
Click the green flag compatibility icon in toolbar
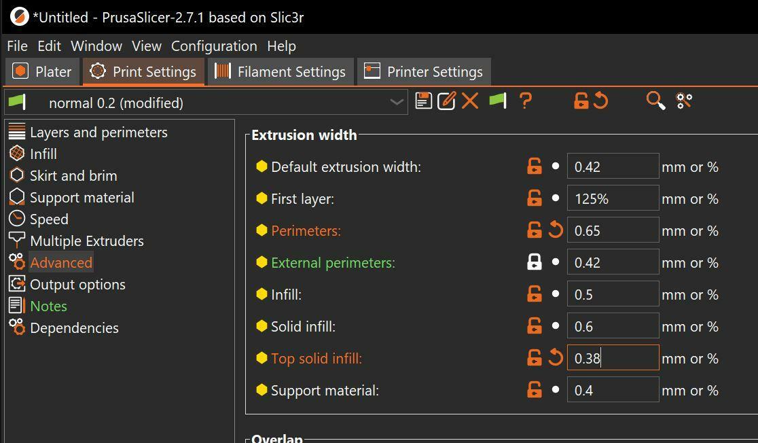(498, 101)
